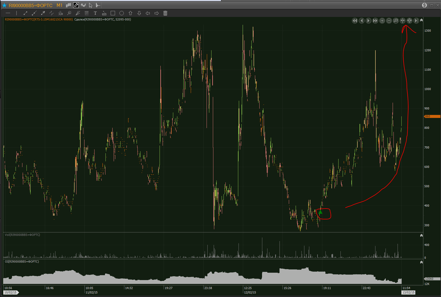Select the rectangle shape tool
This screenshot has width=441, height=297.
[x=113, y=13]
